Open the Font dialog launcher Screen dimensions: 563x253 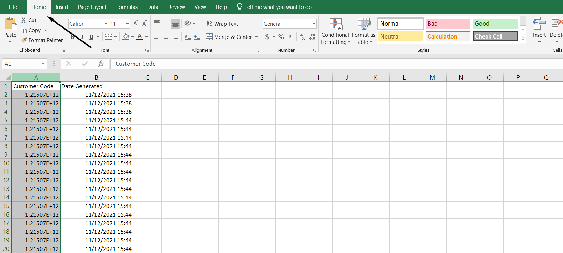tap(146, 50)
